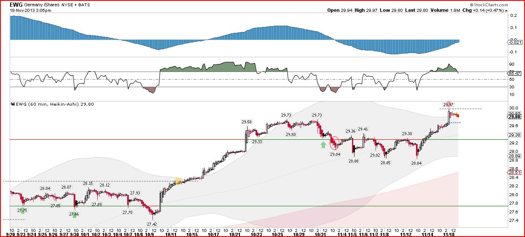Click the 27.70 low price label
The image size is (525, 237).
point(128,213)
